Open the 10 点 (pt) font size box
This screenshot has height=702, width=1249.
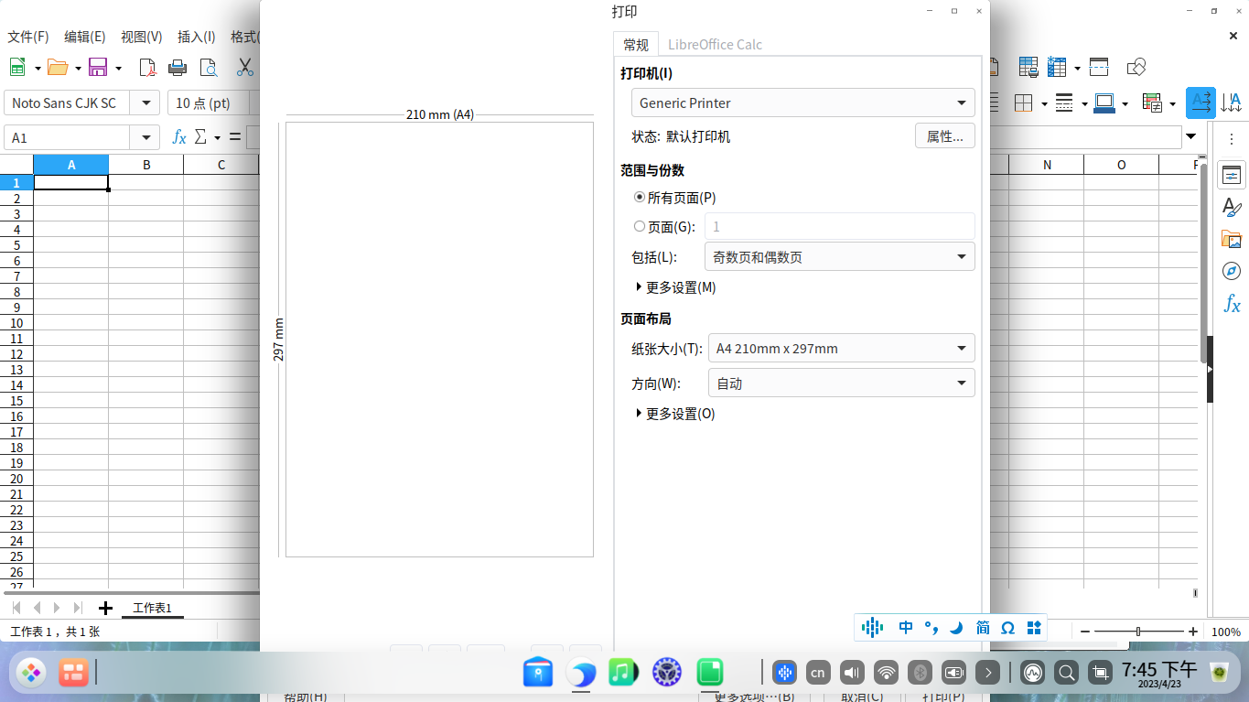coord(210,103)
